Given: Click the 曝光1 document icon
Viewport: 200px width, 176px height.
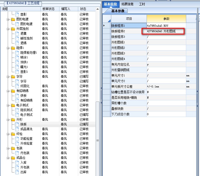Looking at the screenshot, I should tap(17, 67).
